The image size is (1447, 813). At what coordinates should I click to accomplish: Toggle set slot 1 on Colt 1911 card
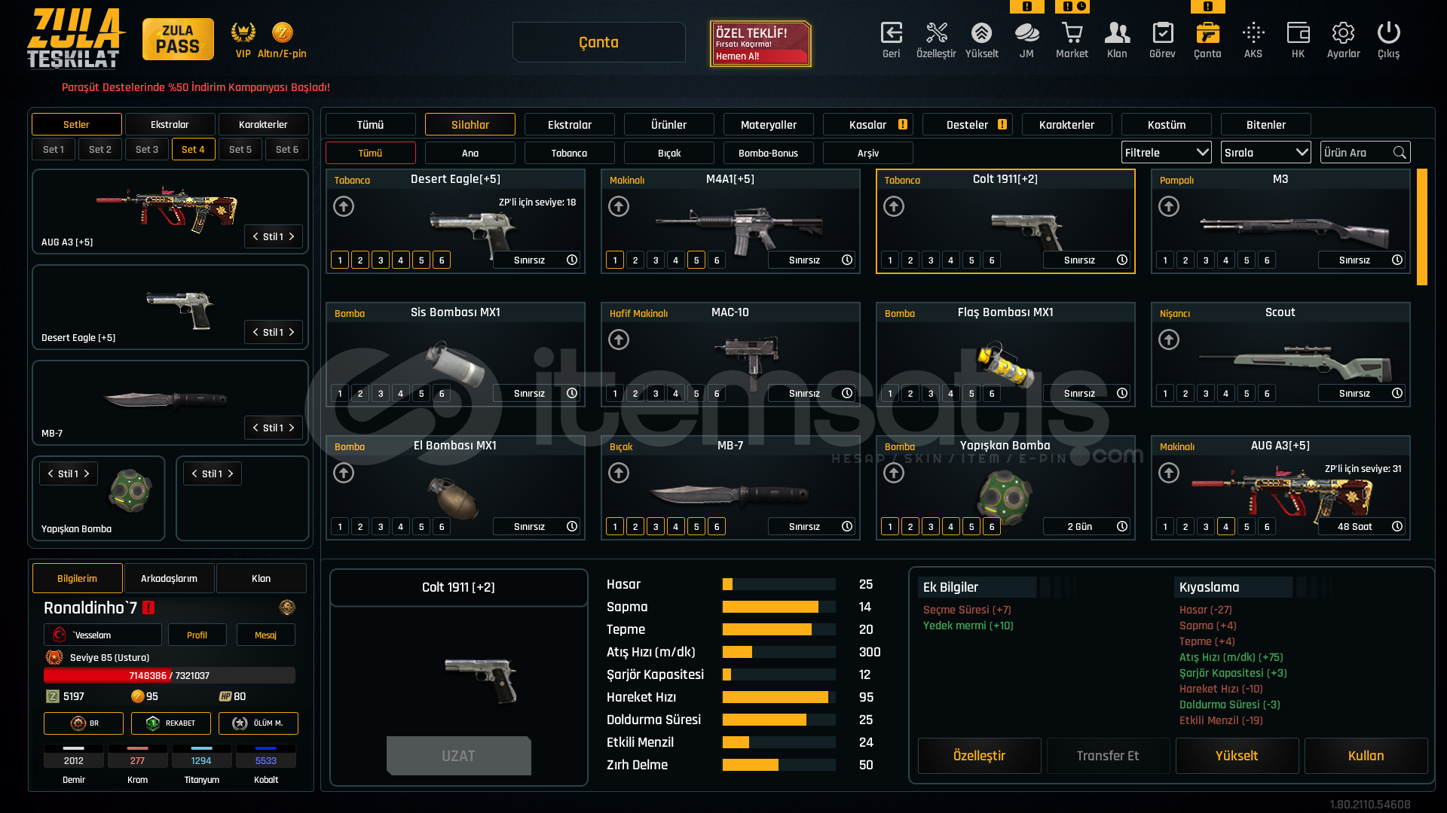(890, 260)
